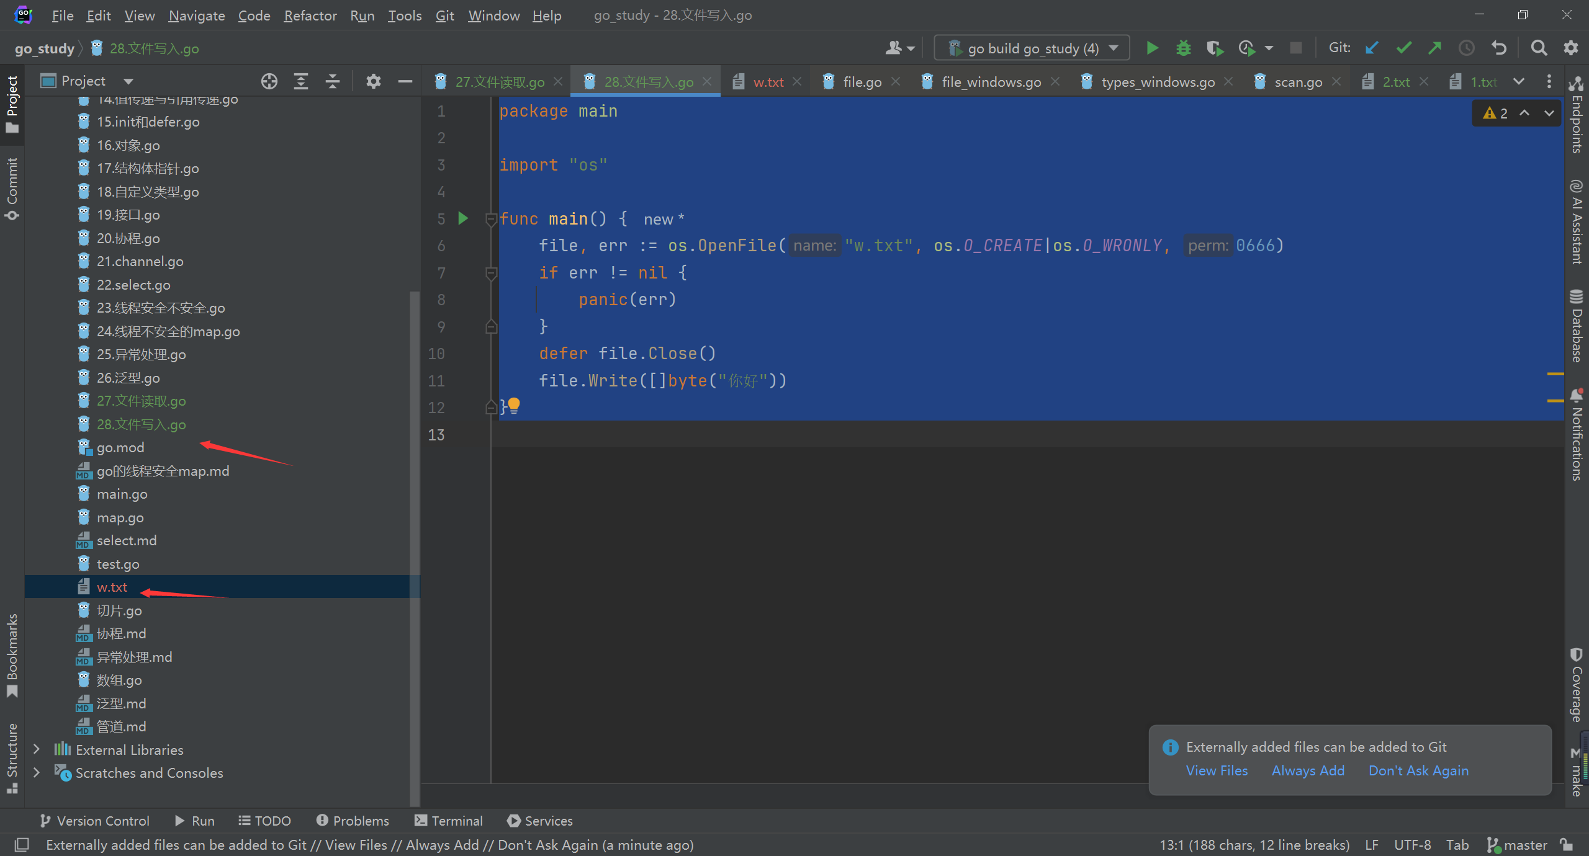Toggle the Database side panel
The height and width of the screenshot is (856, 1589).
click(1577, 326)
